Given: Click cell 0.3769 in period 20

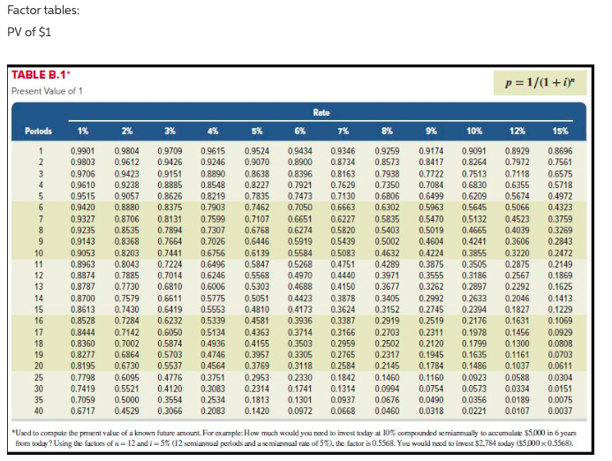Looking at the screenshot, I should tap(257, 367).
